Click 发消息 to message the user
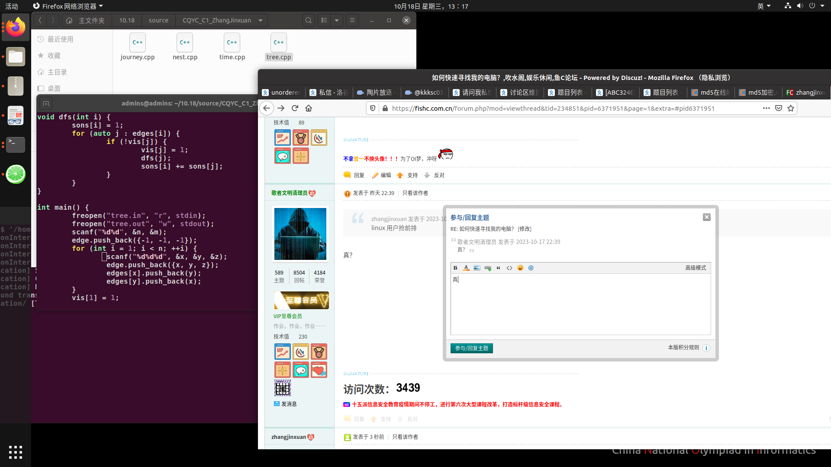831x467 pixels. tap(285, 404)
